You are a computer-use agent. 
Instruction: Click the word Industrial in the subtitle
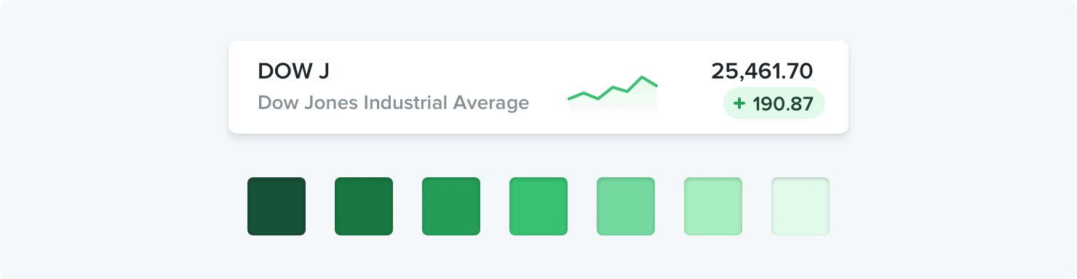tap(405, 102)
